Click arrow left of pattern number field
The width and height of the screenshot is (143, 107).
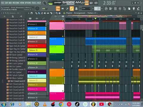coord(93,9)
